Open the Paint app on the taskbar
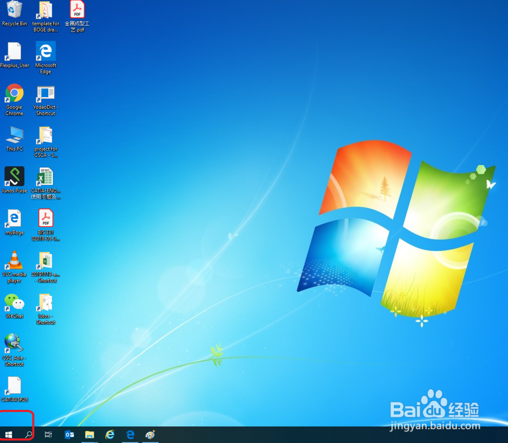 click(x=150, y=434)
